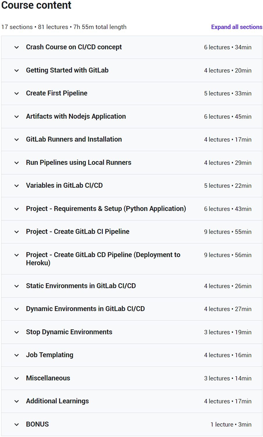Open Static Environments in GitLab CI/CD
Screen dimensions: 263x437
(x=81, y=286)
